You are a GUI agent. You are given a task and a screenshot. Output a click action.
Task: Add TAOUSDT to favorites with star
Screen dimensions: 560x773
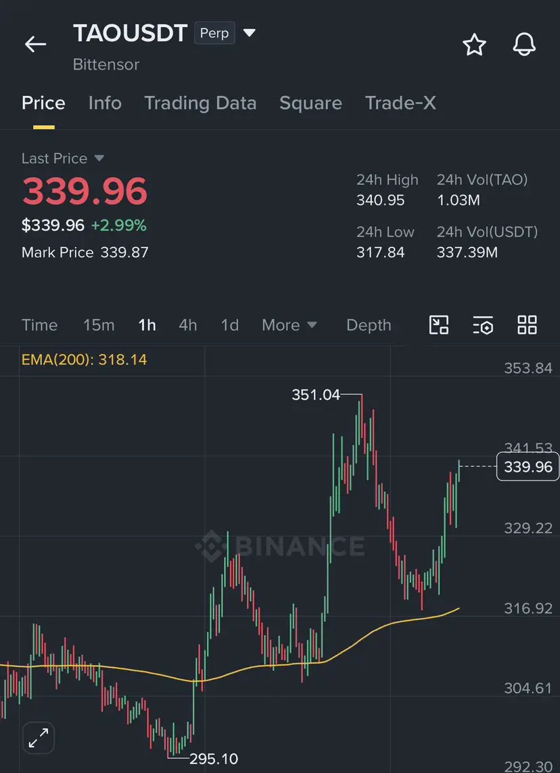click(x=474, y=45)
